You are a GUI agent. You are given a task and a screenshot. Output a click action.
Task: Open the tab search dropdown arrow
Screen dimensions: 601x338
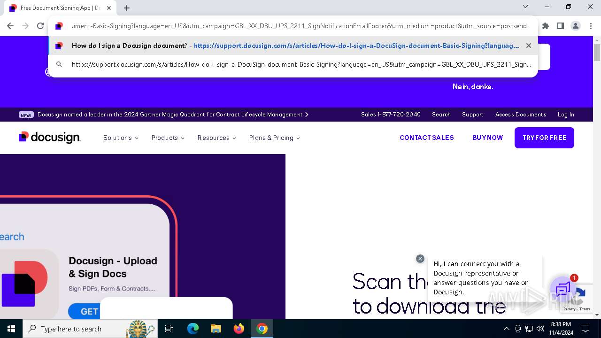coord(525,7)
